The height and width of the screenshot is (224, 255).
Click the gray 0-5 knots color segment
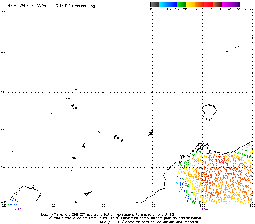[x=154, y=4]
